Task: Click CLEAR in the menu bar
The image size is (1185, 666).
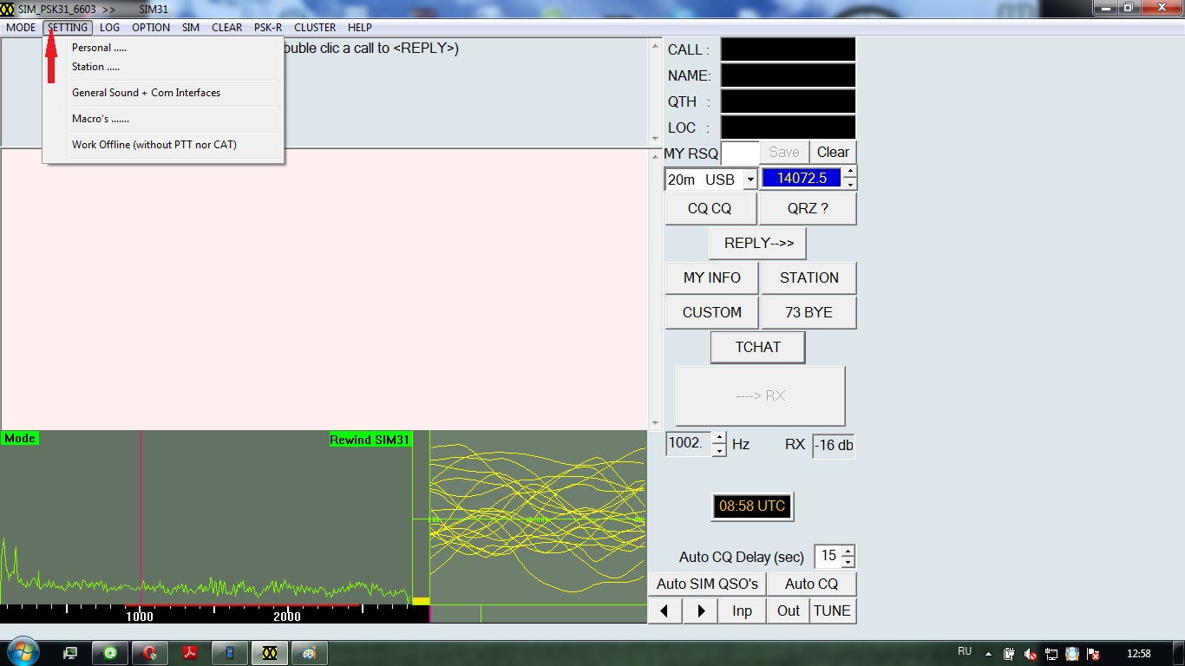Action: pos(227,28)
